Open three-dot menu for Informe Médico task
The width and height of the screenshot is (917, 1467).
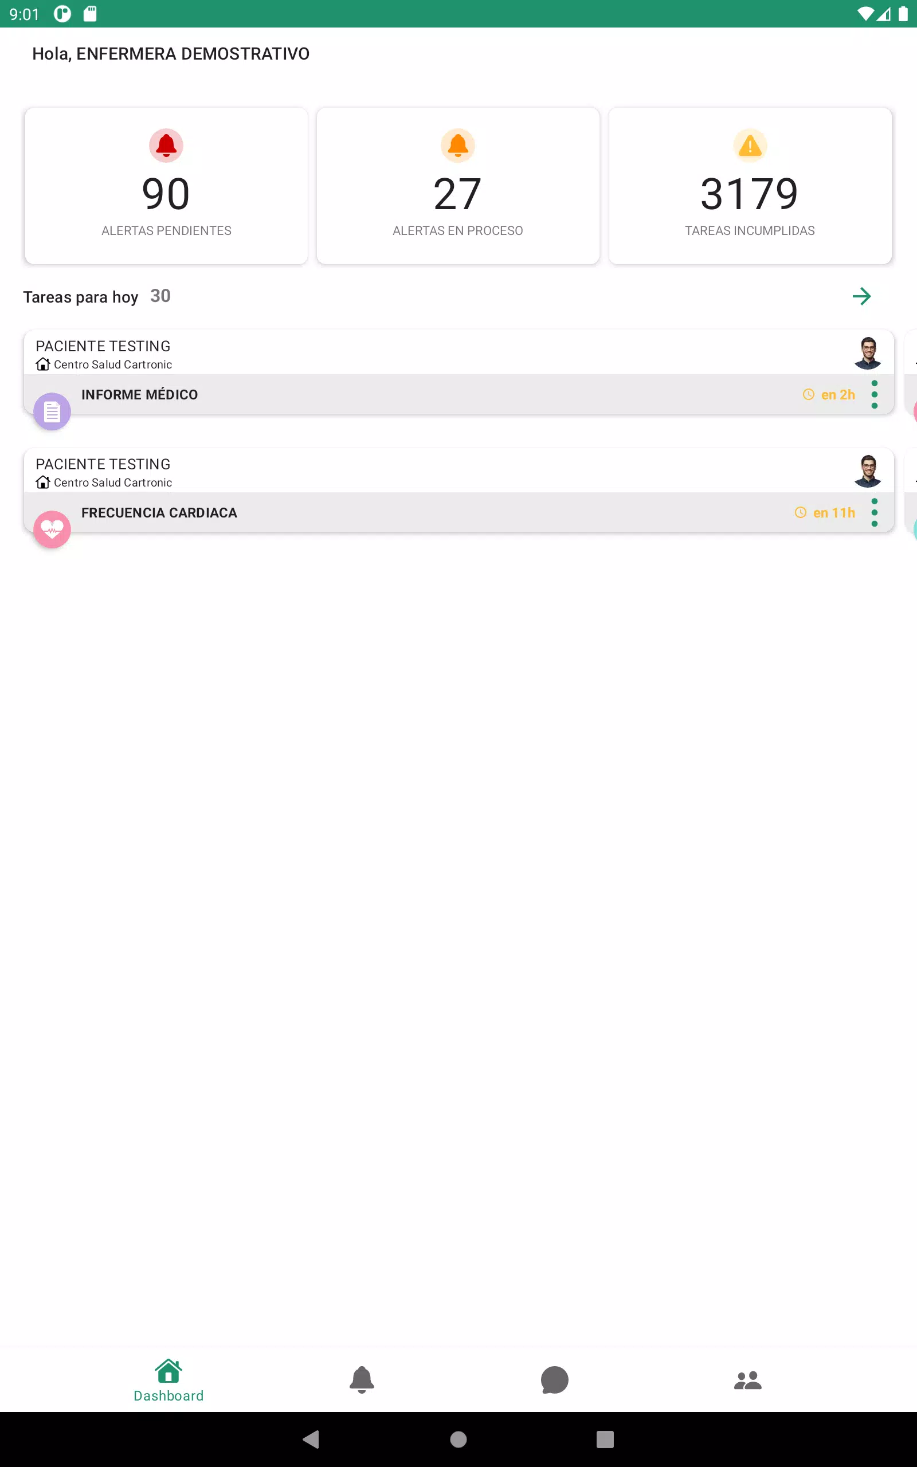875,395
